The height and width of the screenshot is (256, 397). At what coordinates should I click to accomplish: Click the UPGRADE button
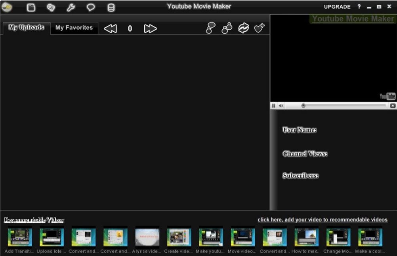(x=337, y=7)
